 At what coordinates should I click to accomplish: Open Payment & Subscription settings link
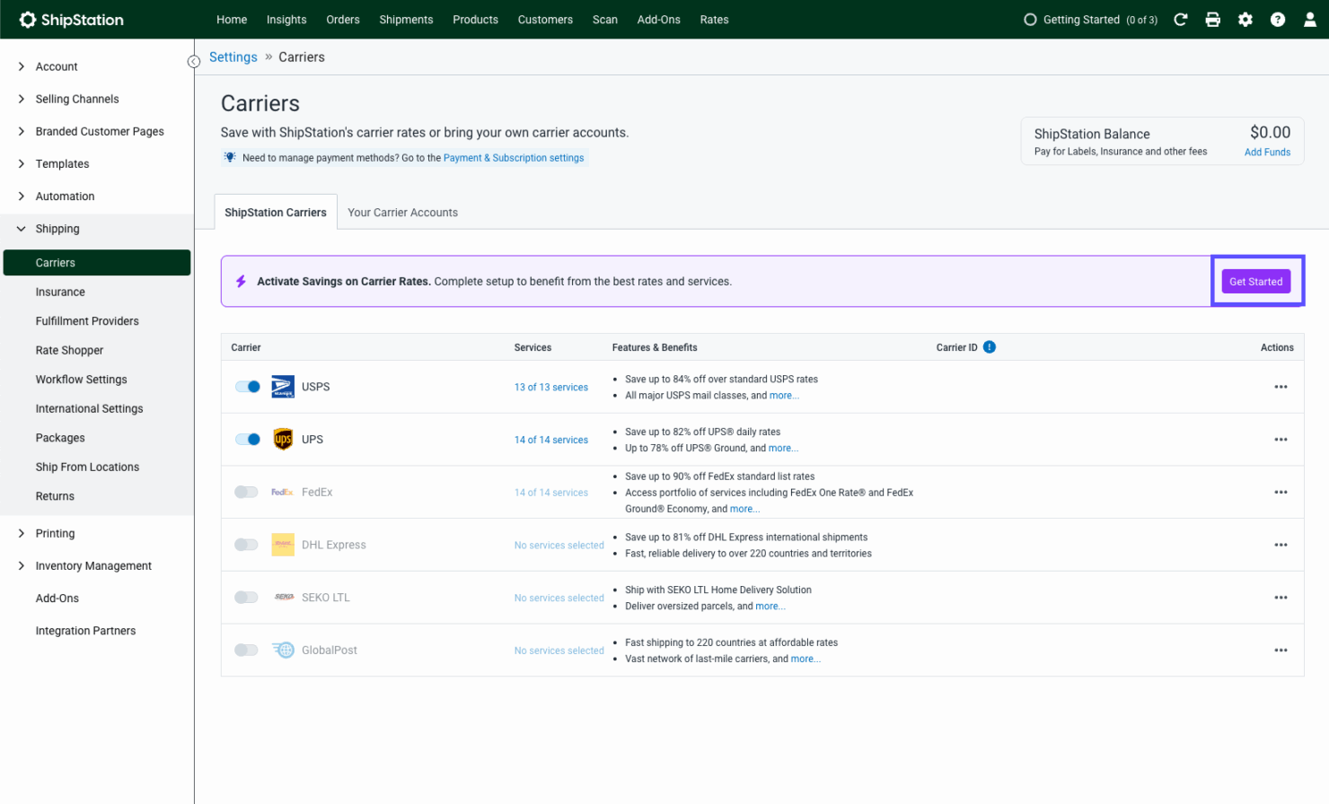[513, 157]
